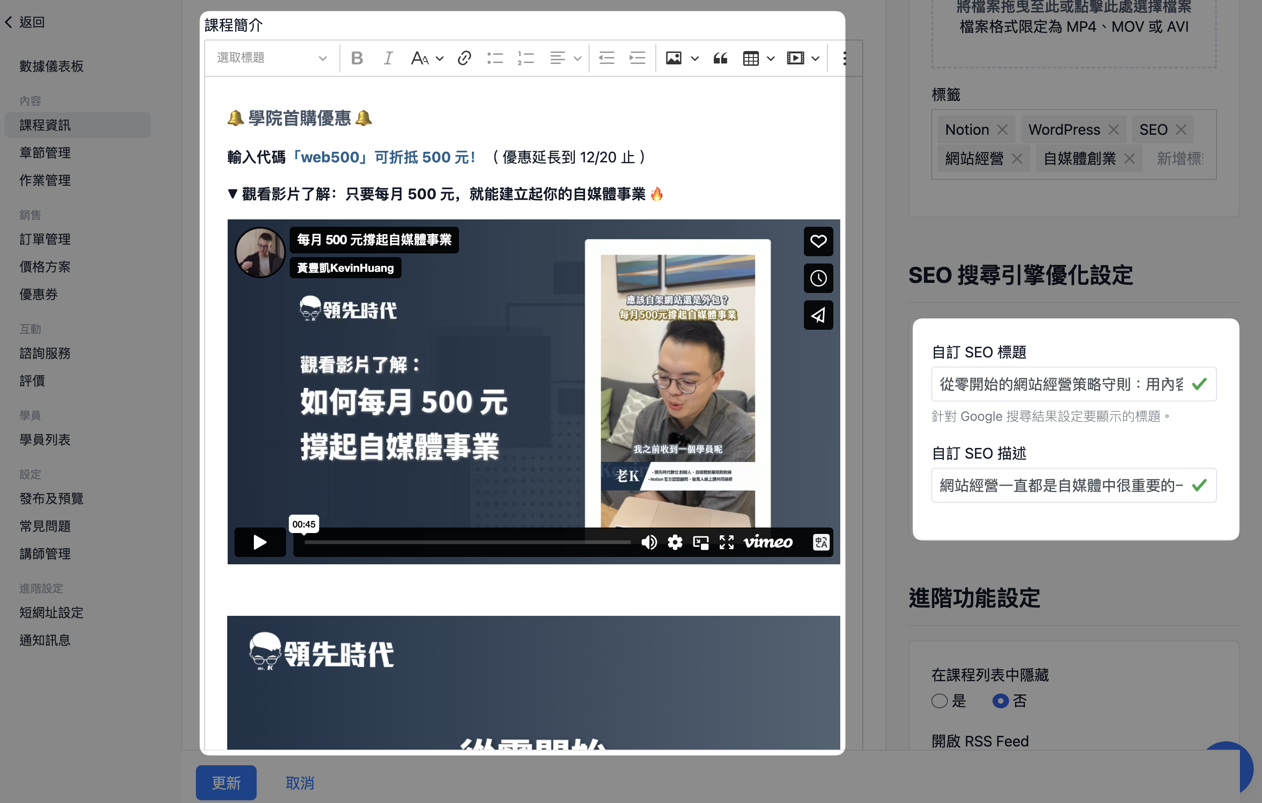1262x803 pixels.
Task: Go to 優惠券 in the sidebar
Action: click(x=38, y=294)
